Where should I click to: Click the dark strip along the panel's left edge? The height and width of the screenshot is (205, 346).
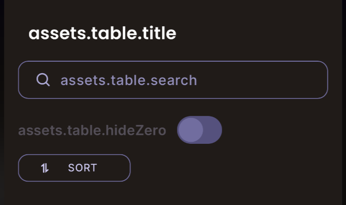(2, 102)
